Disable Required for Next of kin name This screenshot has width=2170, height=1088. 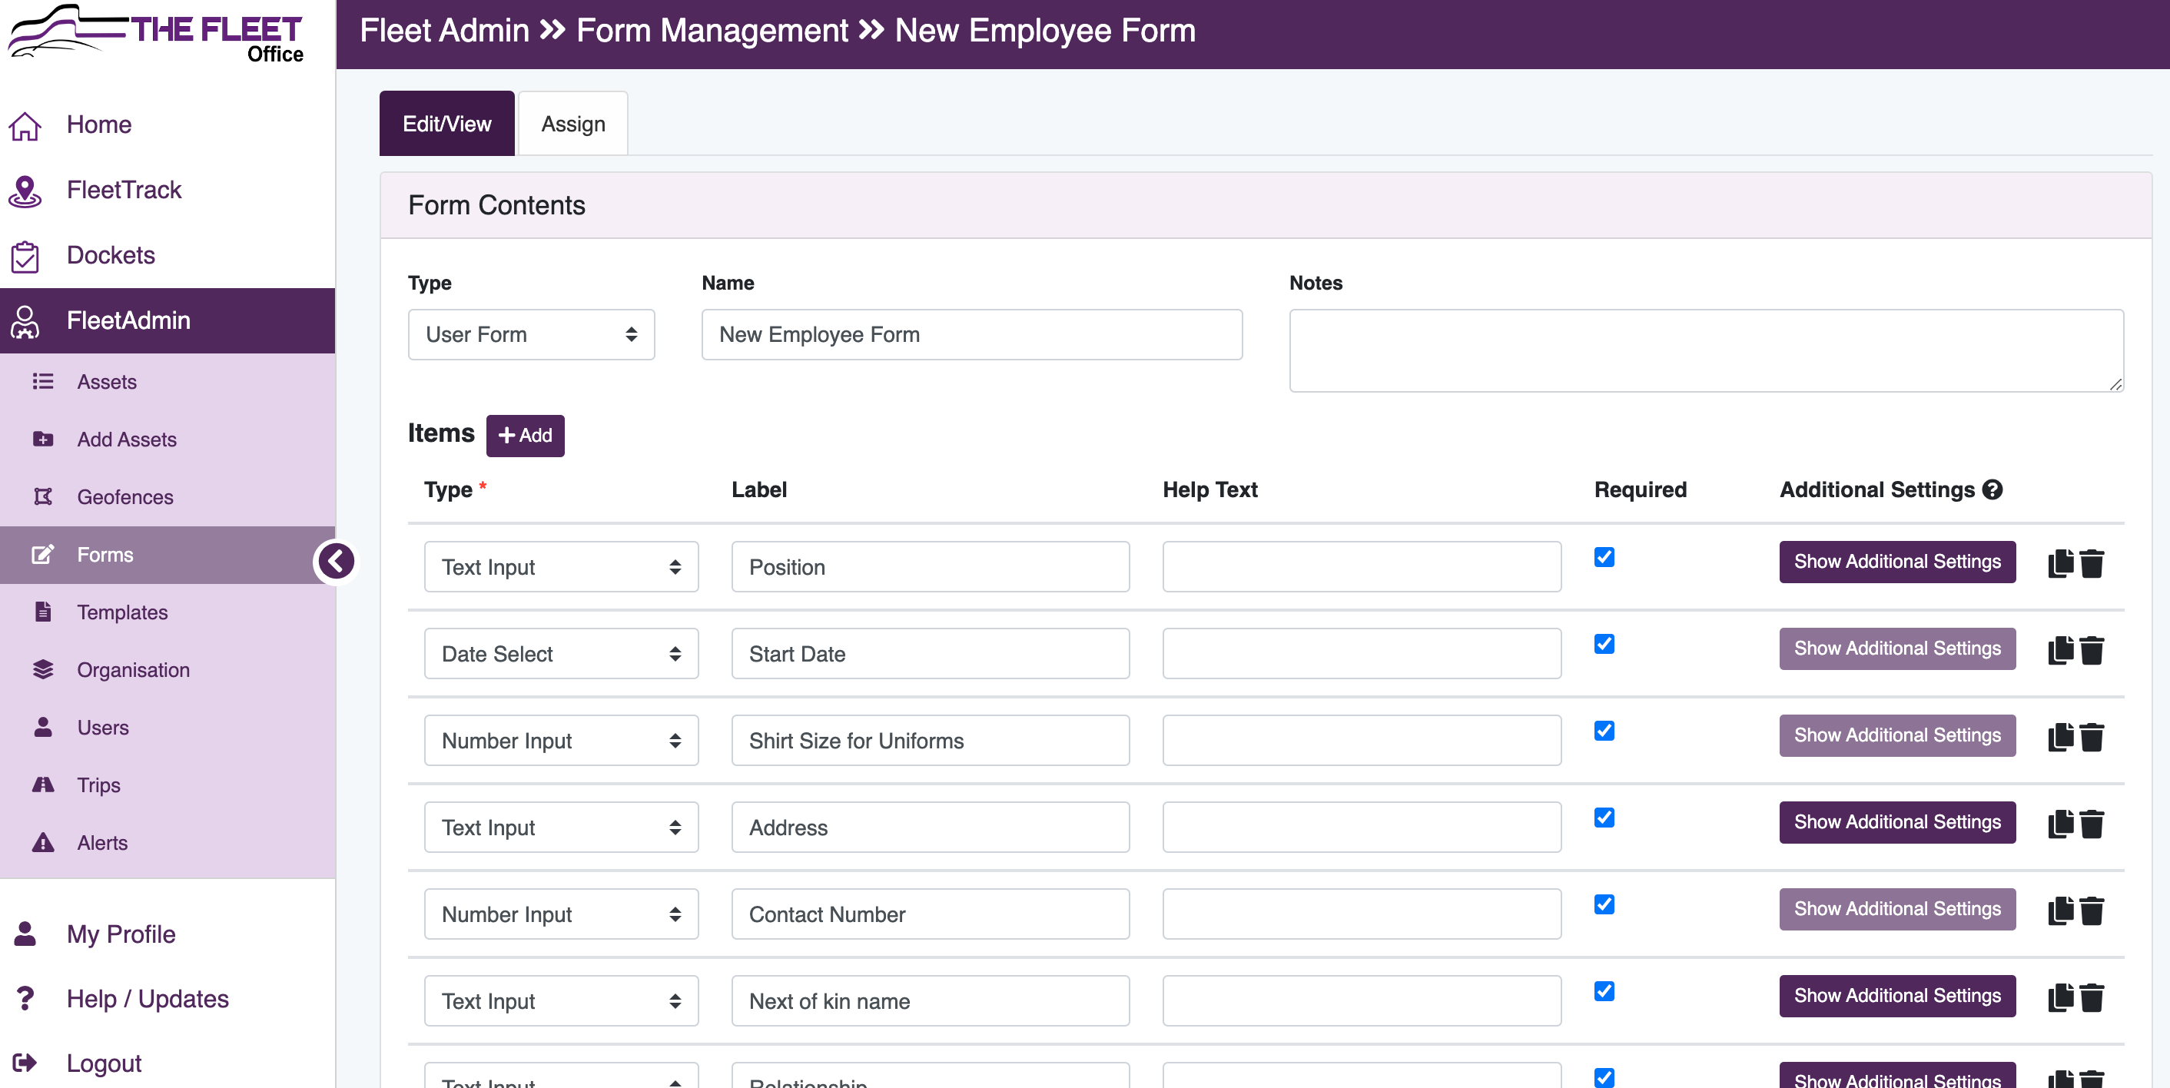click(1604, 991)
